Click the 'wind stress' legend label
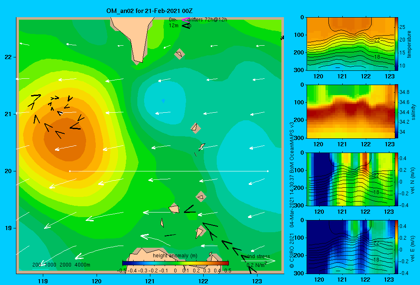This screenshot has height=285, width=420. point(257,256)
